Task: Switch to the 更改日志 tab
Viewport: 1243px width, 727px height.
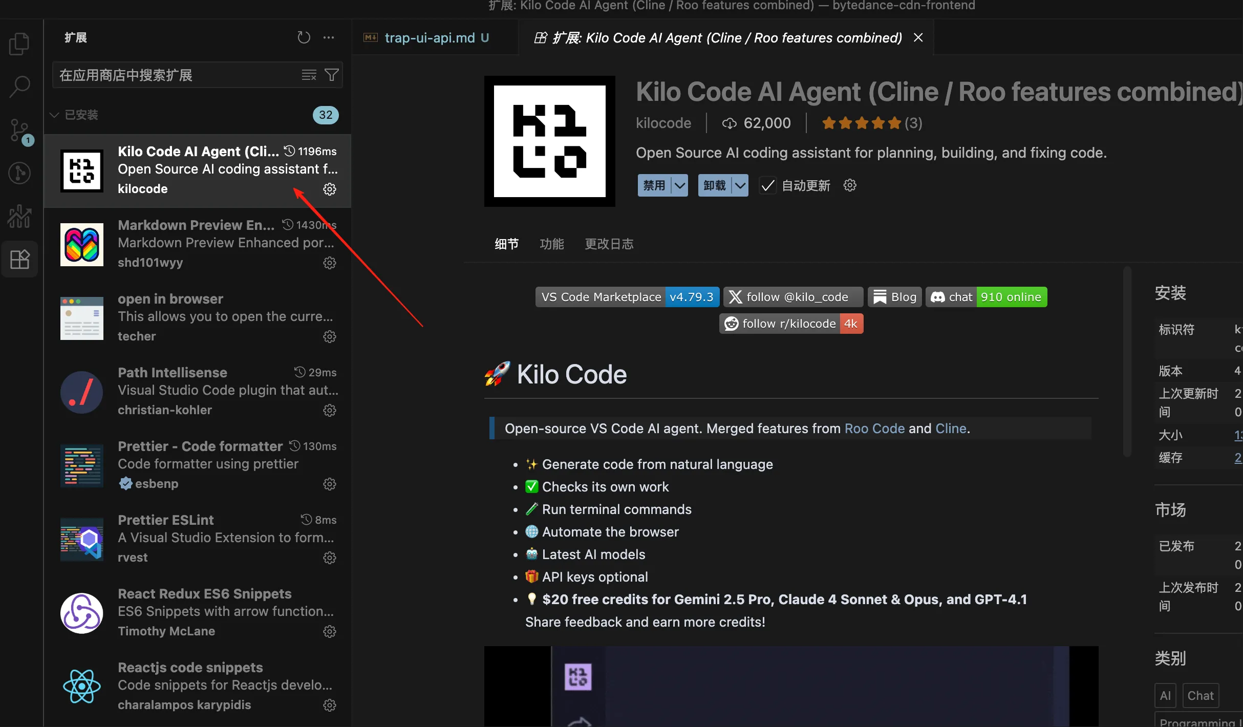Action: click(x=609, y=244)
